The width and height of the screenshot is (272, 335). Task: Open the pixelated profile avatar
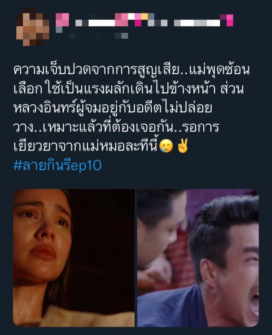(33, 26)
